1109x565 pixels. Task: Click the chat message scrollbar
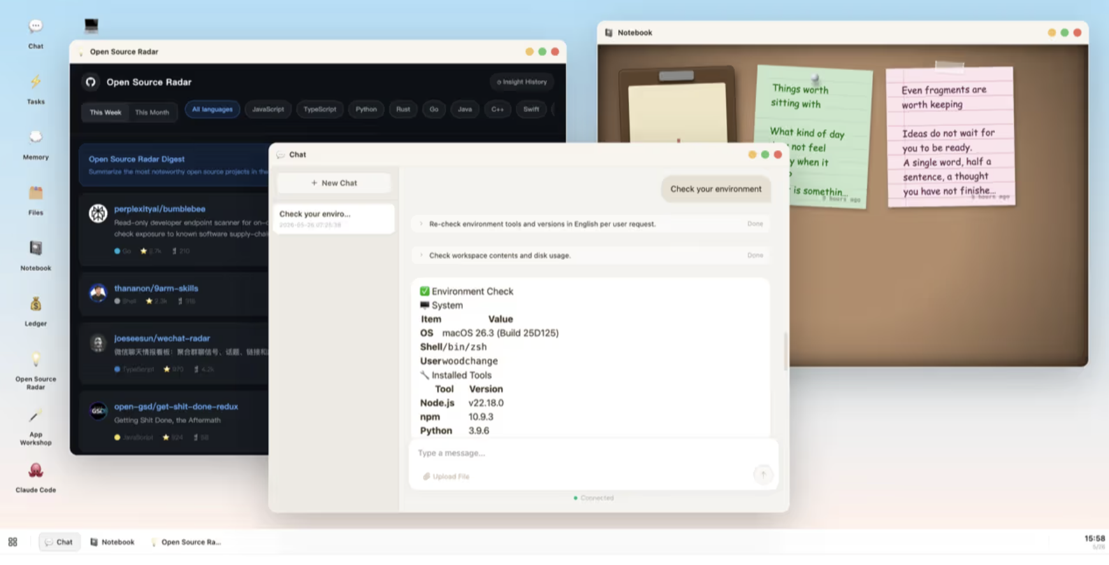pyautogui.click(x=785, y=351)
